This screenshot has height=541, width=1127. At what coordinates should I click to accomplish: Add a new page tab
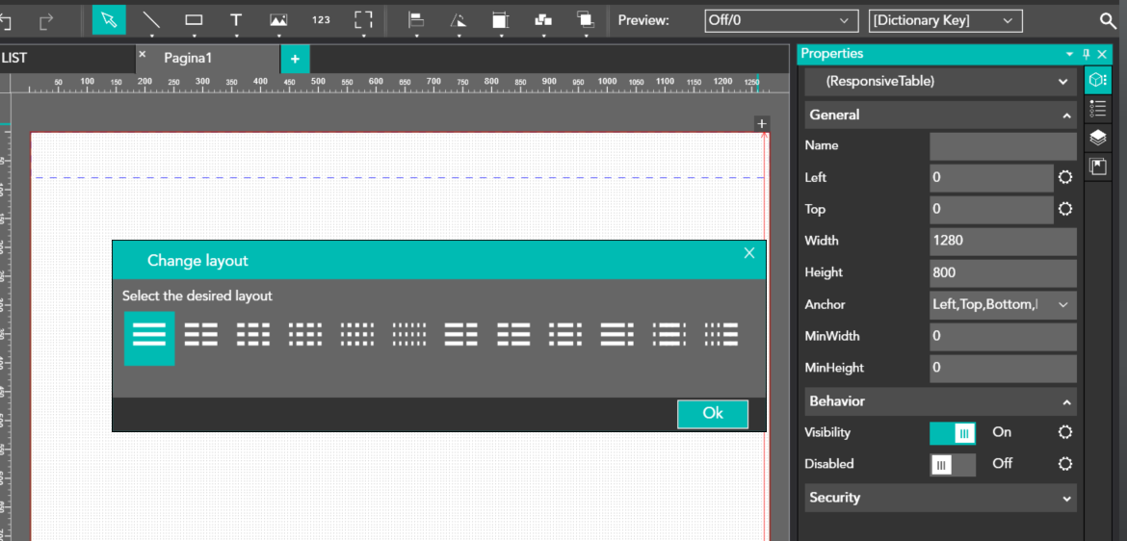295,59
